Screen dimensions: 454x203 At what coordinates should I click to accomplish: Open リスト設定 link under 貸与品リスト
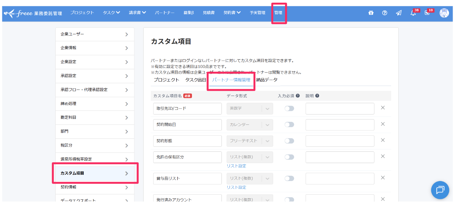click(x=236, y=187)
